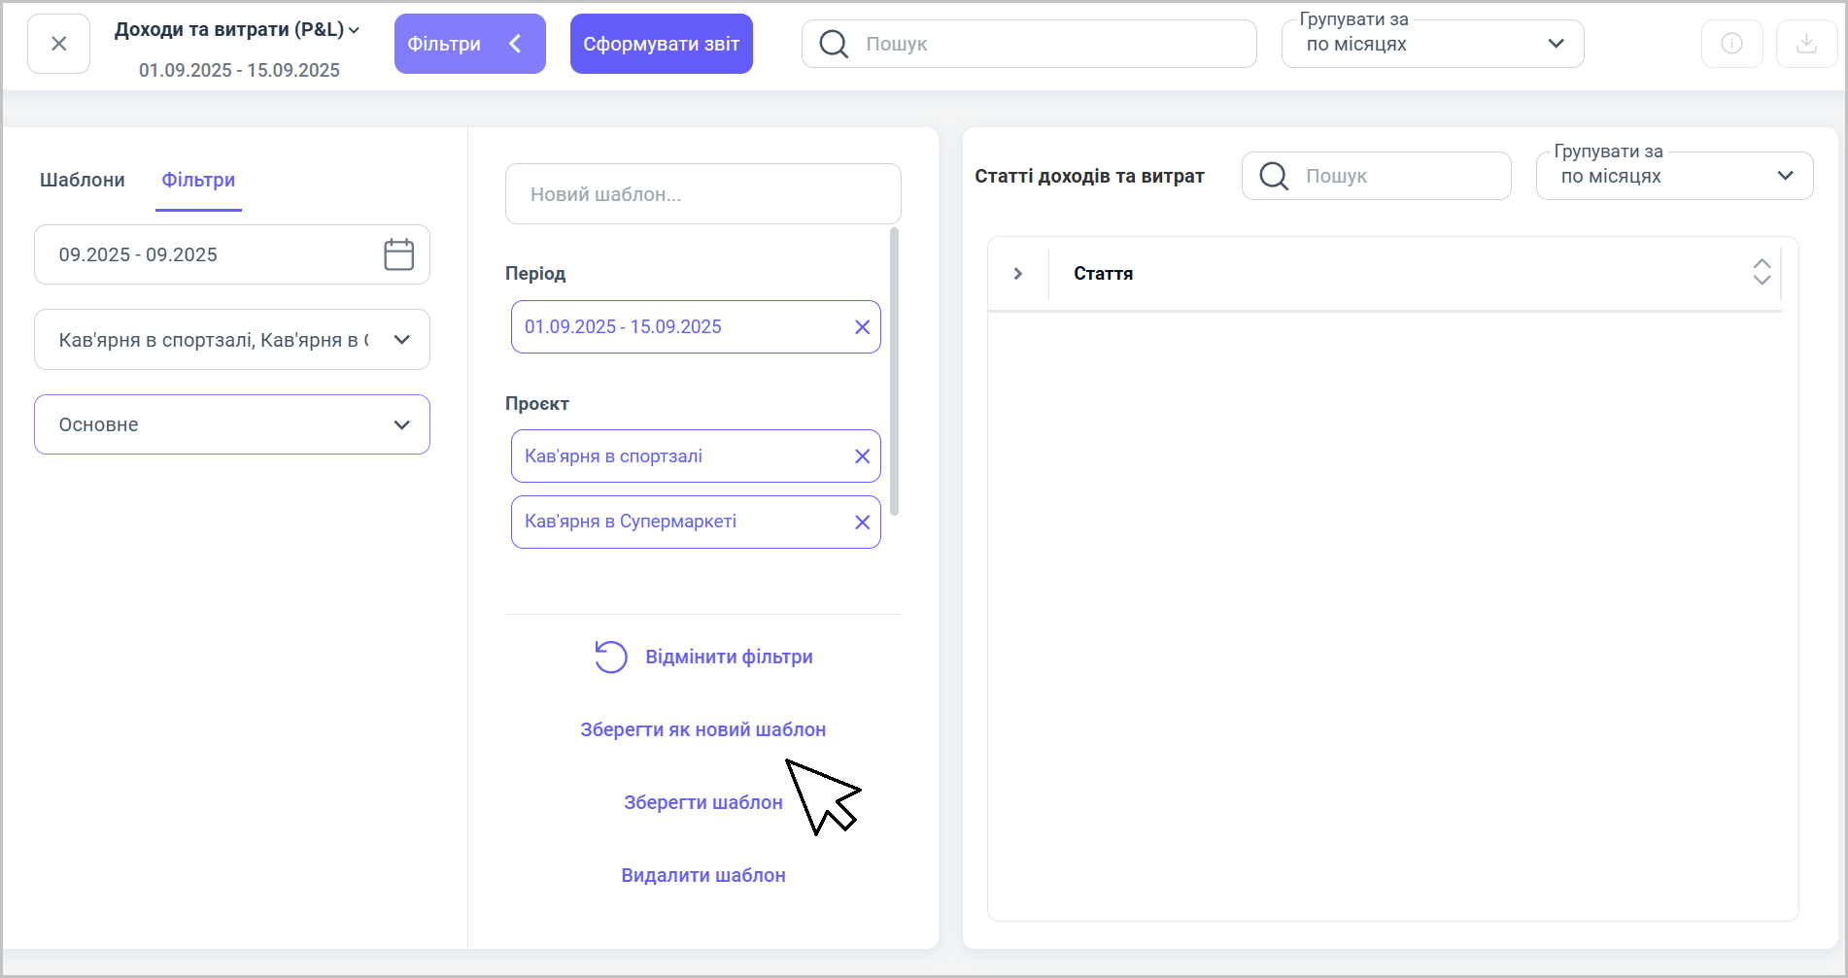Close the report with the X button
Image resolution: width=1848 pixels, height=978 pixels.
point(58,44)
